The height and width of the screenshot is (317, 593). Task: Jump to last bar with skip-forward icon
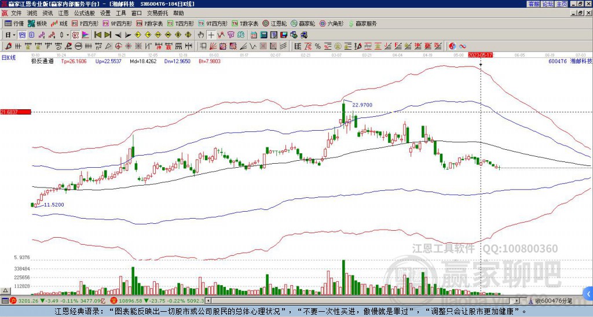click(x=108, y=35)
